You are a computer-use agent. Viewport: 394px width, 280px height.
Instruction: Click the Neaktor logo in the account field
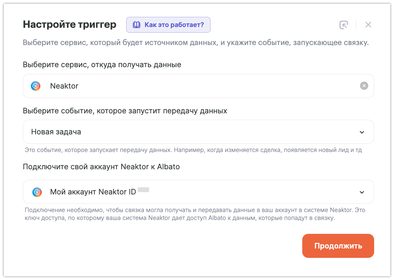click(37, 192)
